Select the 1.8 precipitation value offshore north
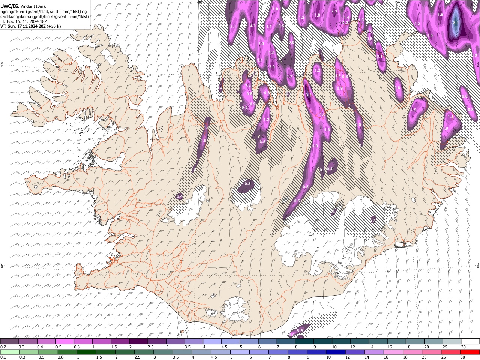Viewport: 480px width, 360px height. 317,15
